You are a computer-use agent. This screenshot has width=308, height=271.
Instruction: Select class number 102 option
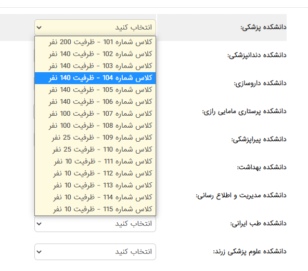(x=95, y=54)
